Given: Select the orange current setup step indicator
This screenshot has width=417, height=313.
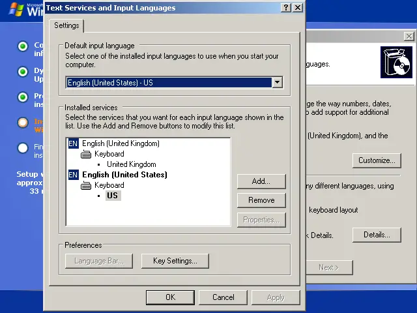Looking at the screenshot, I should coord(23,122).
